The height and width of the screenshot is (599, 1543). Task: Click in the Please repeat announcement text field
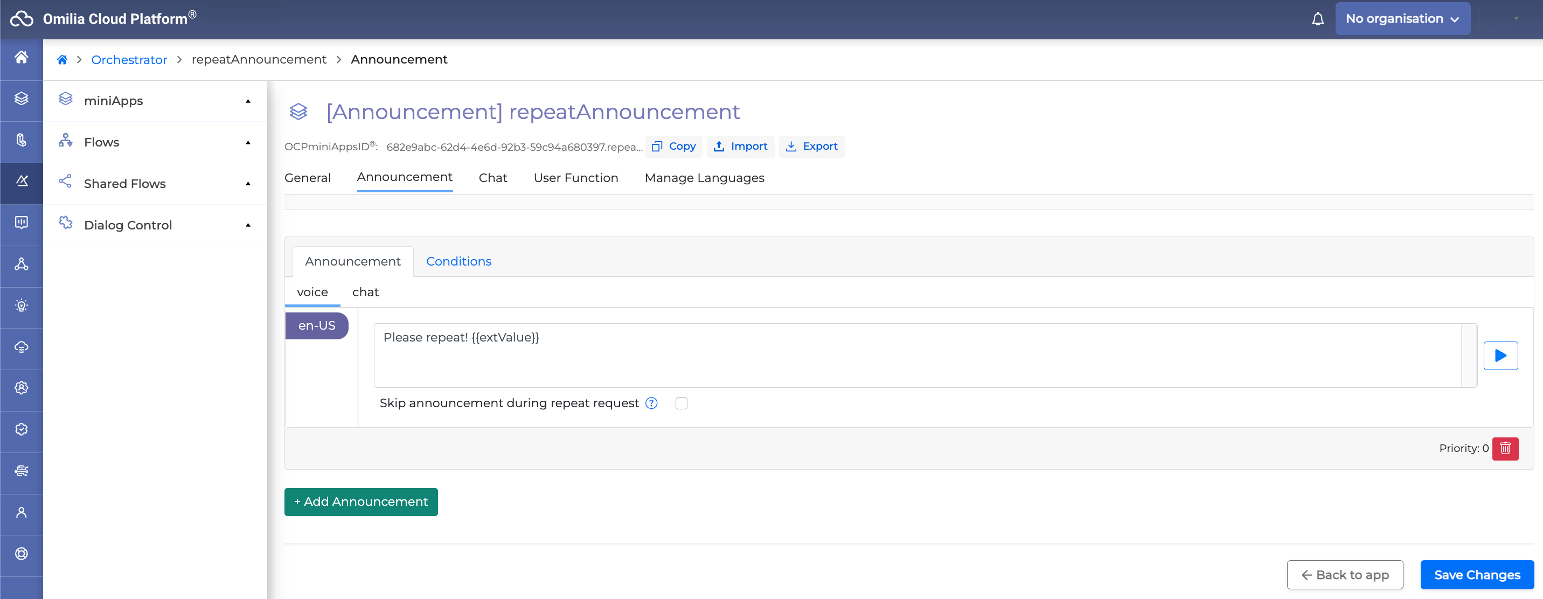(x=916, y=356)
